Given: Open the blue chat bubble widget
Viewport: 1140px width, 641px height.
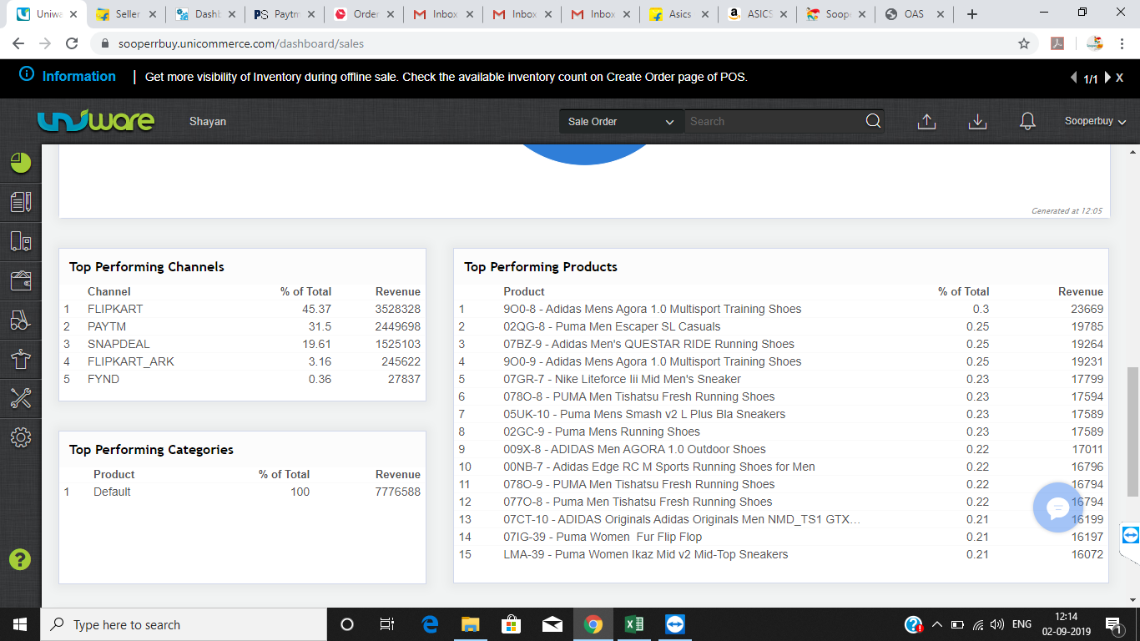Looking at the screenshot, I should pos(1057,507).
